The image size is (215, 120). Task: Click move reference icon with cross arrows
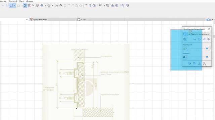(195, 39)
